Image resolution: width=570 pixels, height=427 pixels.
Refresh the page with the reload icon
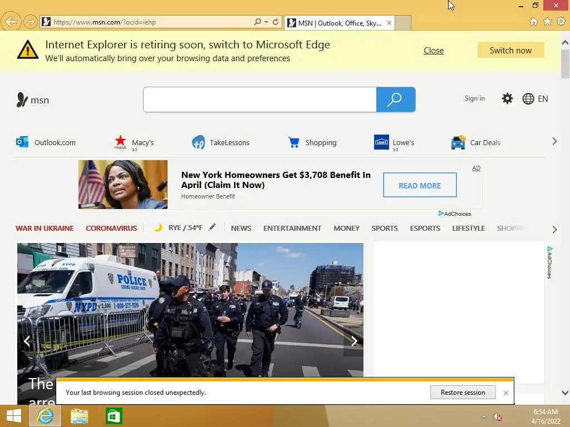click(276, 22)
